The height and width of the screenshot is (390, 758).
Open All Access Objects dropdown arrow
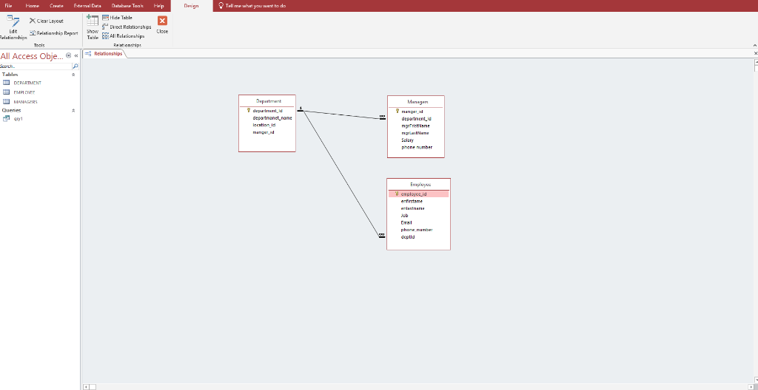tap(68, 55)
